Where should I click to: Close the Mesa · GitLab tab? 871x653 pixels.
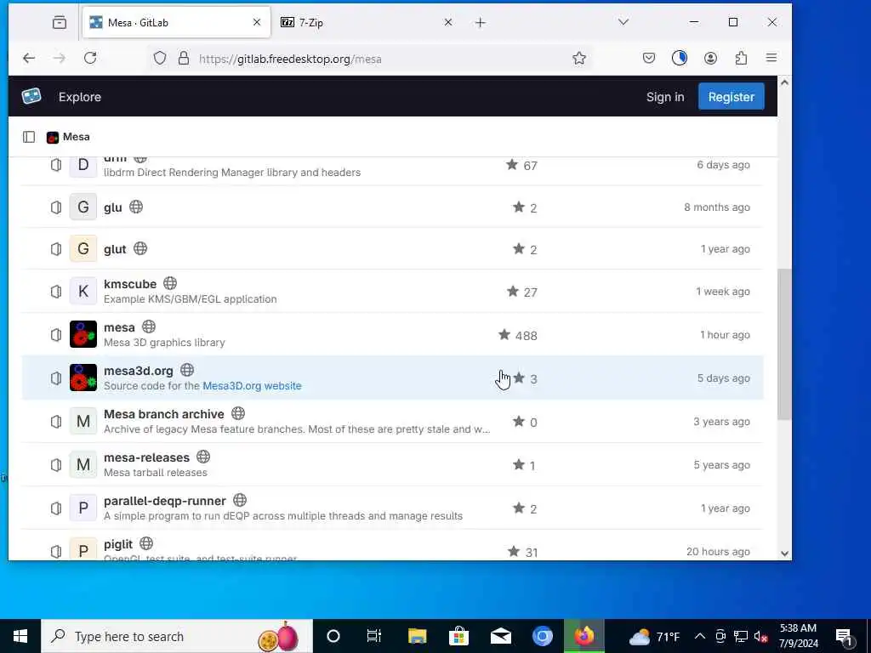pos(257,22)
